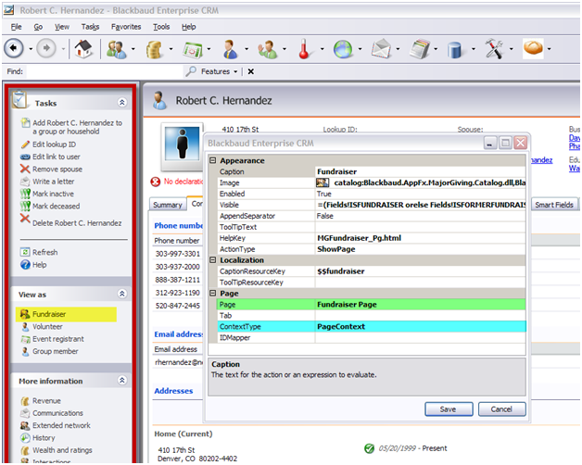This screenshot has width=582, height=465.
Task: Select the Page property value Fundraiser Page
Action: [x=420, y=305]
